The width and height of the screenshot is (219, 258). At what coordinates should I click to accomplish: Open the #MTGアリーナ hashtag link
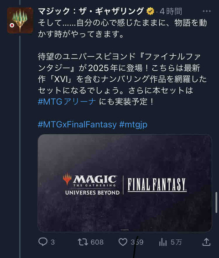[x=67, y=101]
